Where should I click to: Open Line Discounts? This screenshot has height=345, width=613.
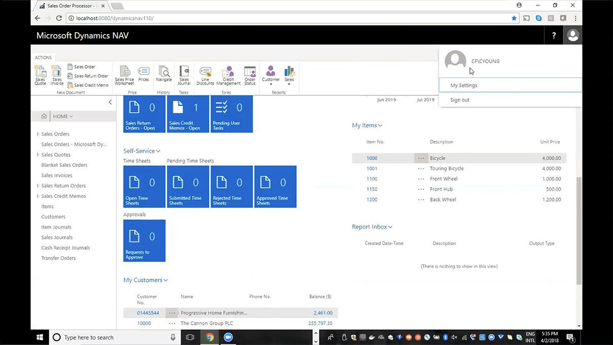205,76
